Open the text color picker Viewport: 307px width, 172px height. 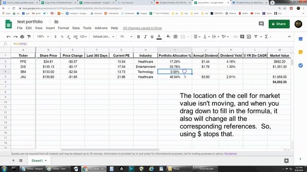click(x=159, y=37)
